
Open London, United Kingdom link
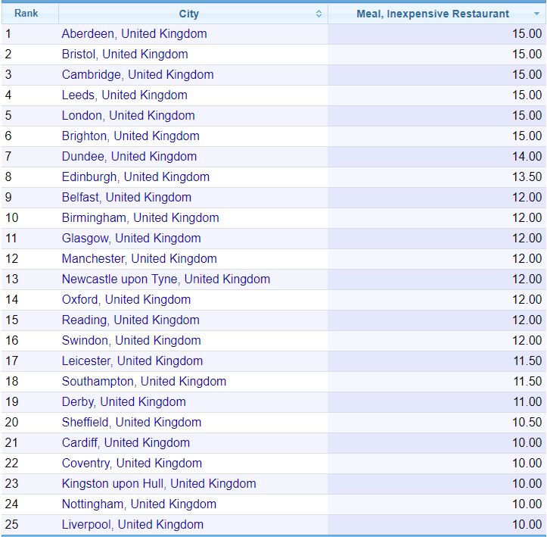coord(129,116)
